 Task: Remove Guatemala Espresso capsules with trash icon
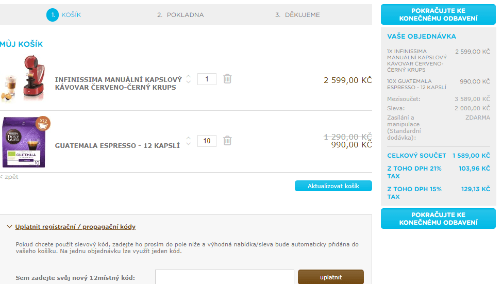(227, 141)
